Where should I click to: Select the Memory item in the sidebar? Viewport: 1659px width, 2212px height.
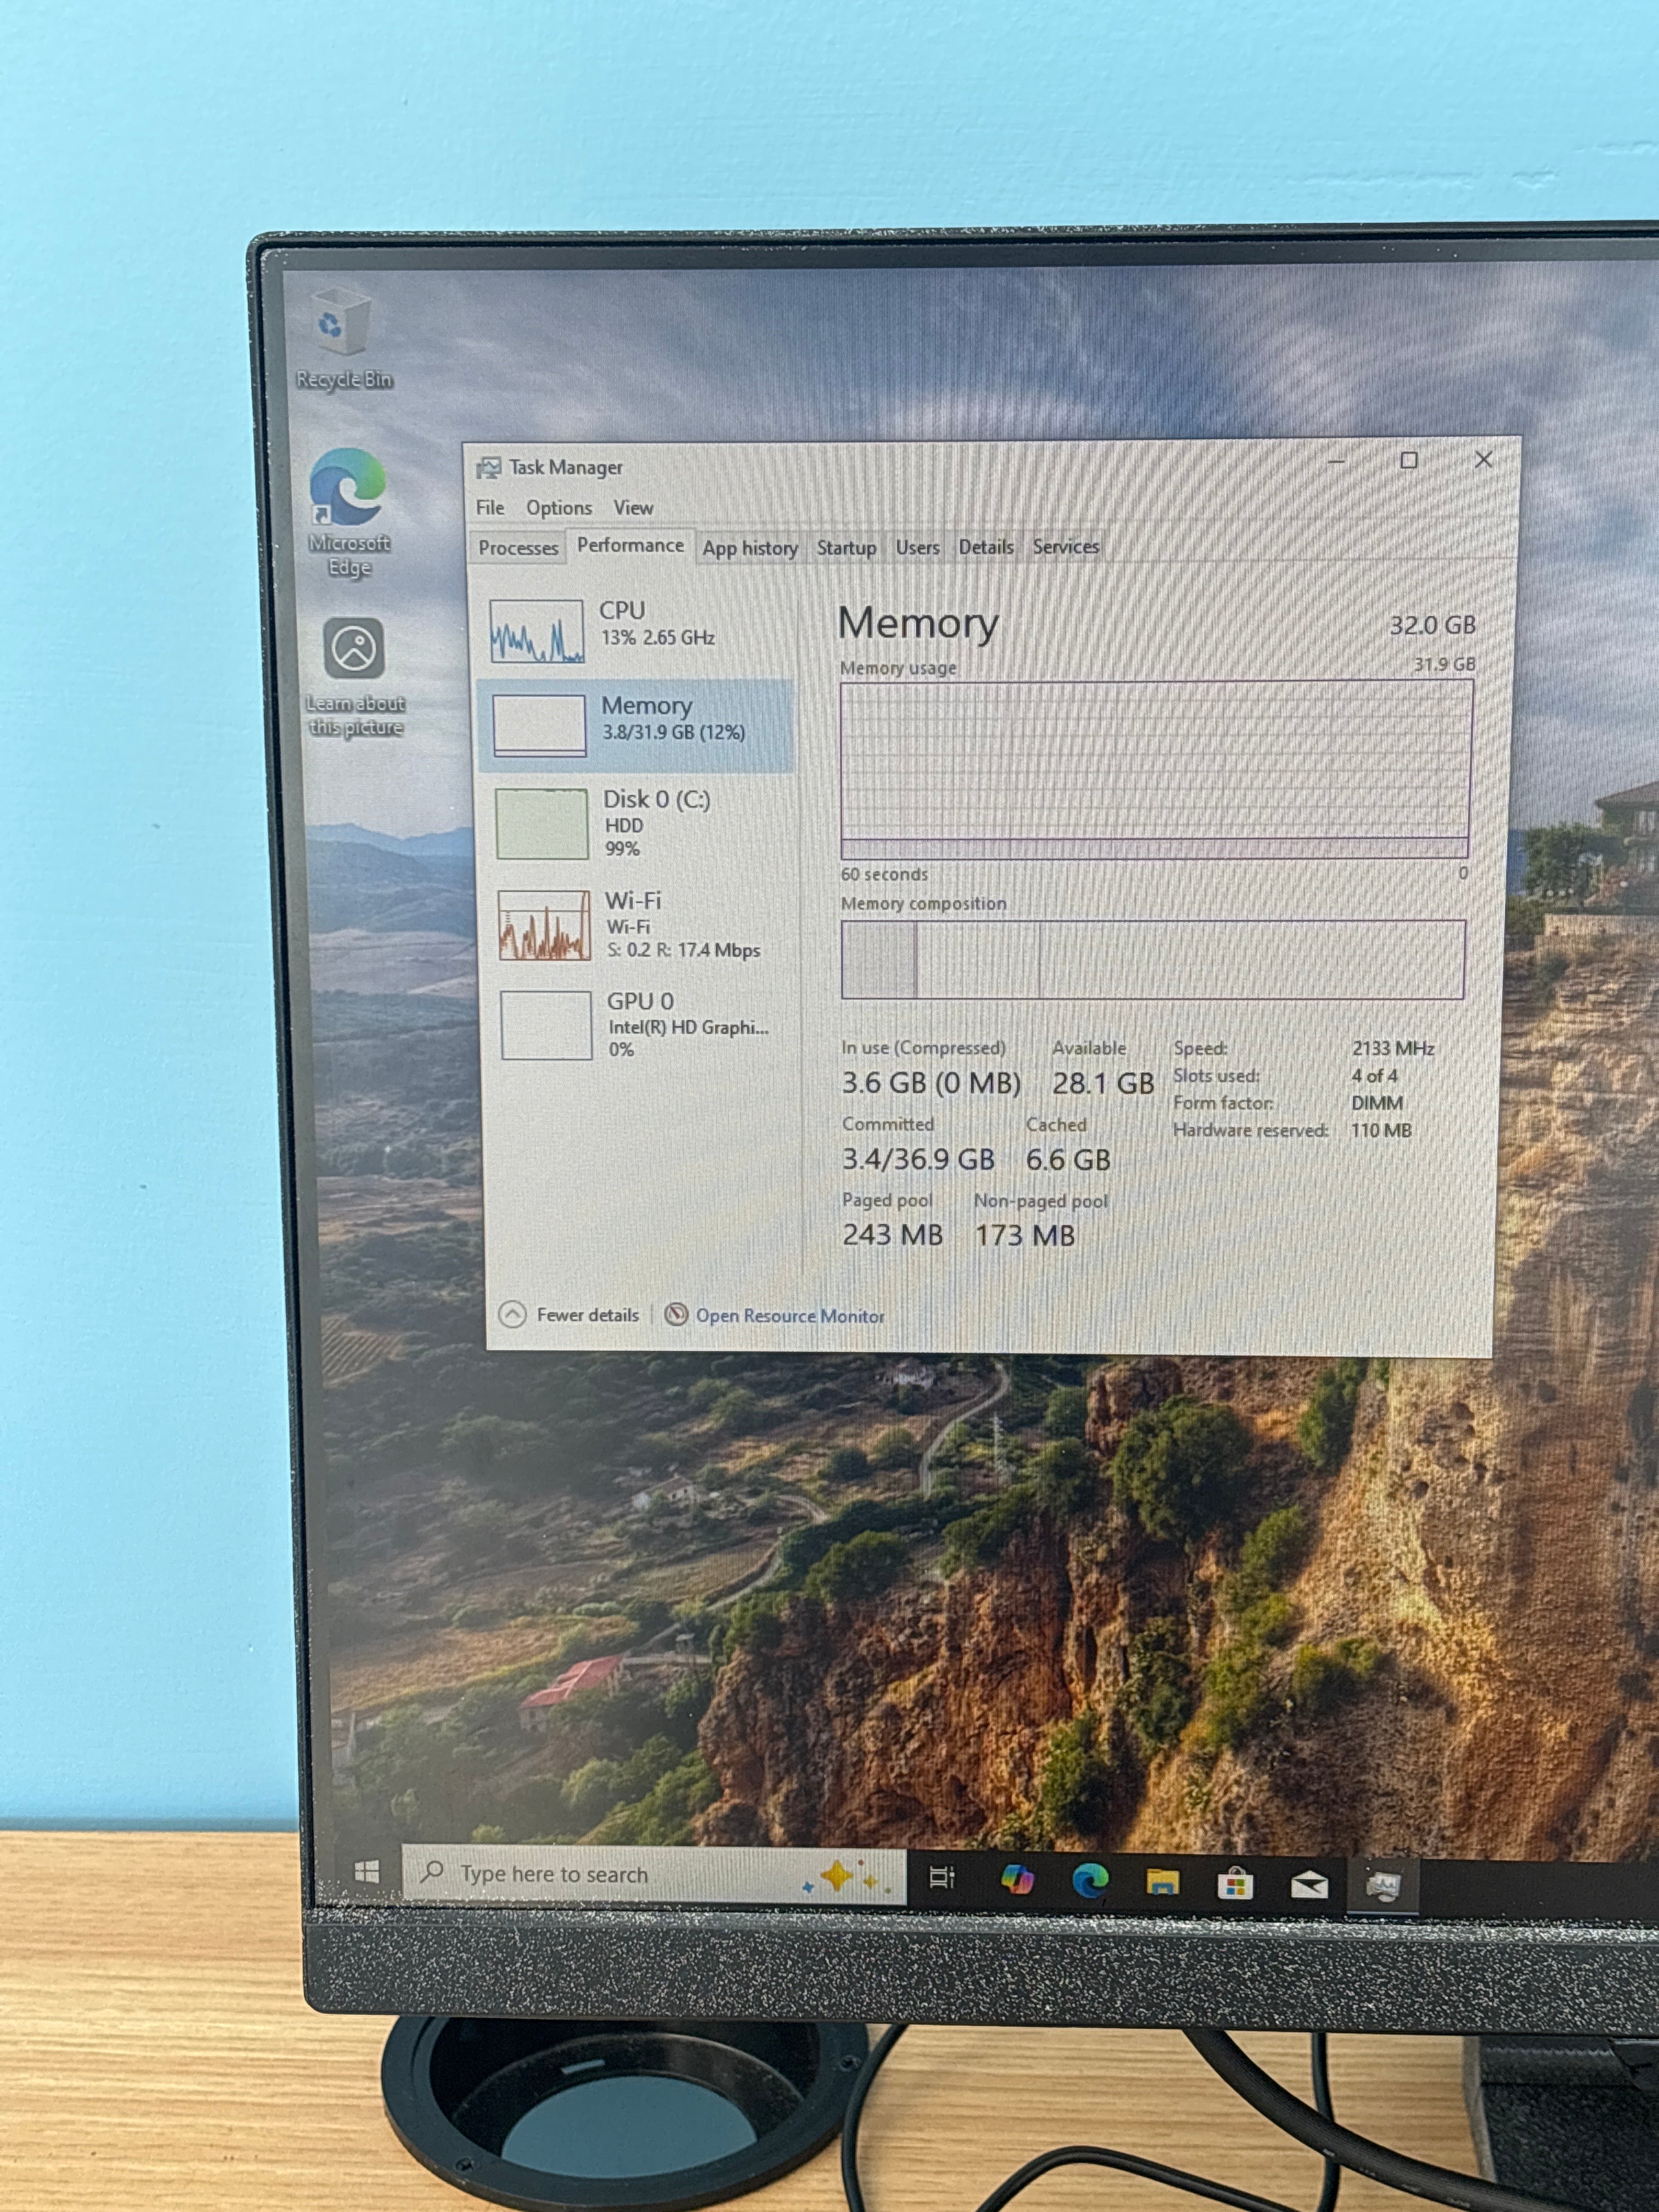point(636,725)
